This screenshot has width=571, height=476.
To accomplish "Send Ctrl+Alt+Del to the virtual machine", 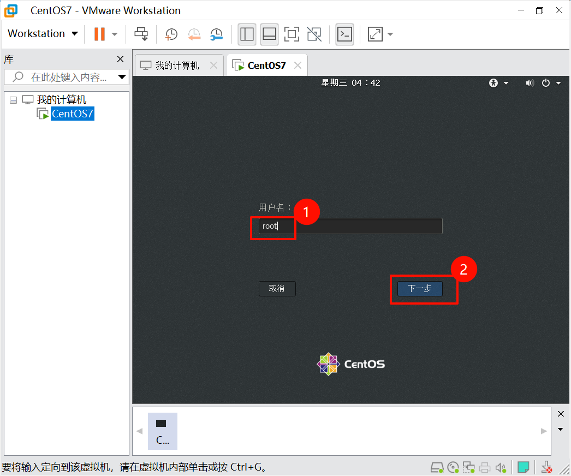I will pos(141,34).
